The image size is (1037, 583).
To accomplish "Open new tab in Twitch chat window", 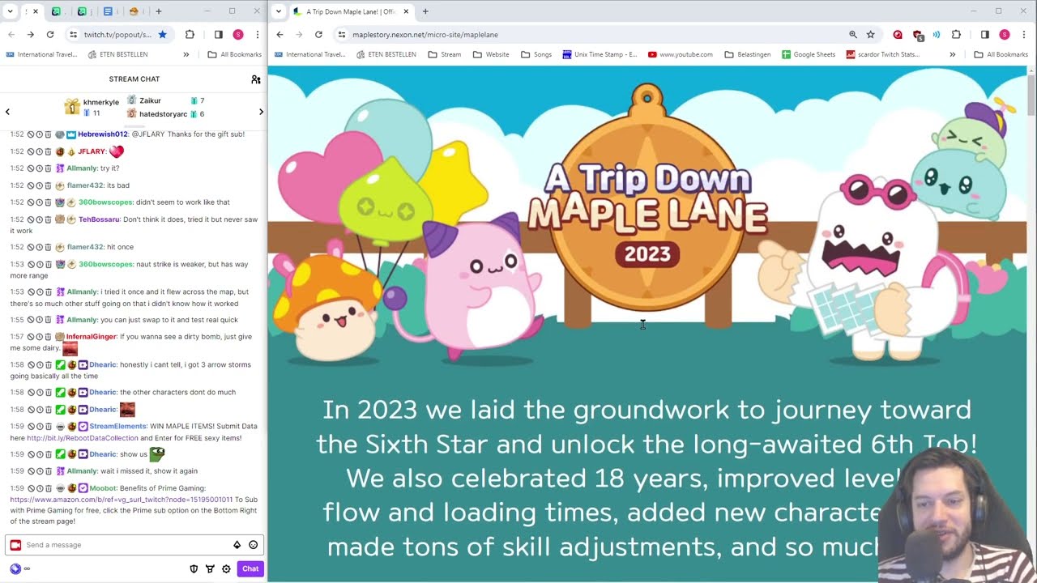I will tap(159, 11).
